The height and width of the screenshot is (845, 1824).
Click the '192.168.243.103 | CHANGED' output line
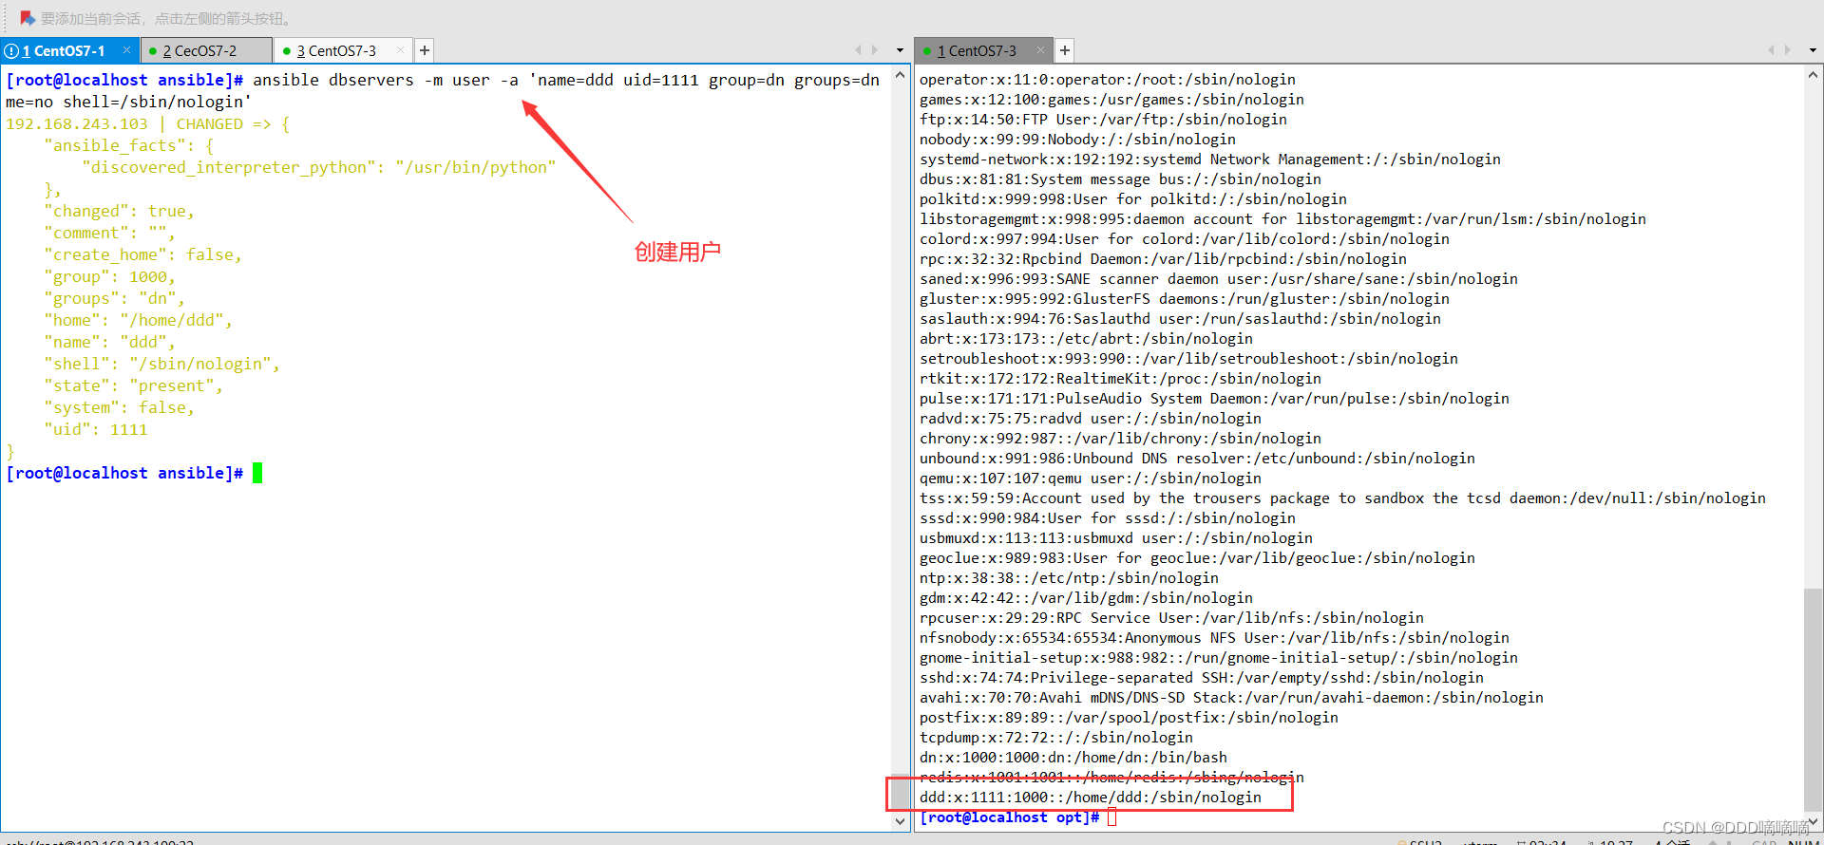[147, 123]
